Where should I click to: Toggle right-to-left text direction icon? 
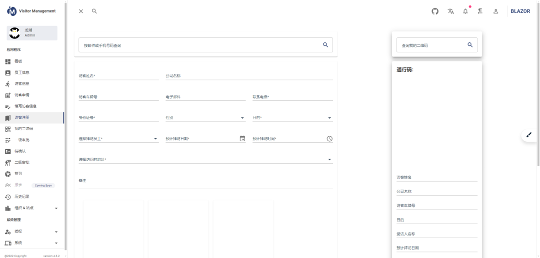(480, 11)
